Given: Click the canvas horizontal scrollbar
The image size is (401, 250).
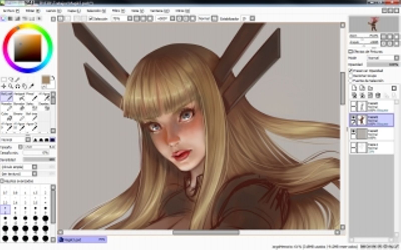Looking at the screenshot, I should [x=206, y=232].
